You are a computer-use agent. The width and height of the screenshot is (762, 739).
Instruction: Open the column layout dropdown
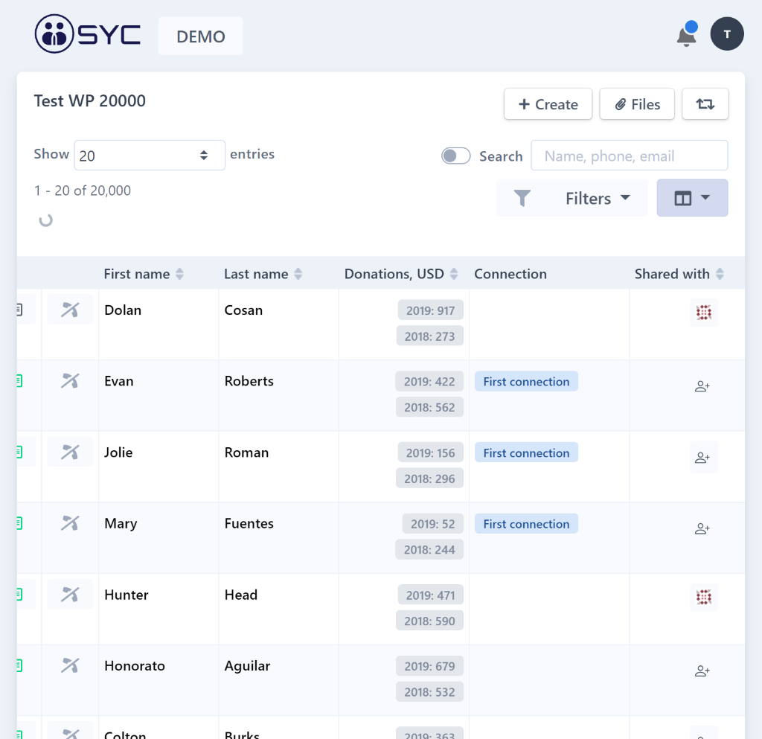pyautogui.click(x=692, y=198)
